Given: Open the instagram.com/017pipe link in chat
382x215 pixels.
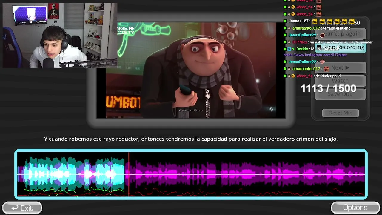Looking at the screenshot, I should point(315,55).
